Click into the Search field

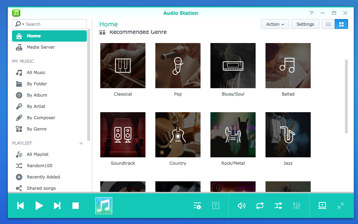pos(49,24)
